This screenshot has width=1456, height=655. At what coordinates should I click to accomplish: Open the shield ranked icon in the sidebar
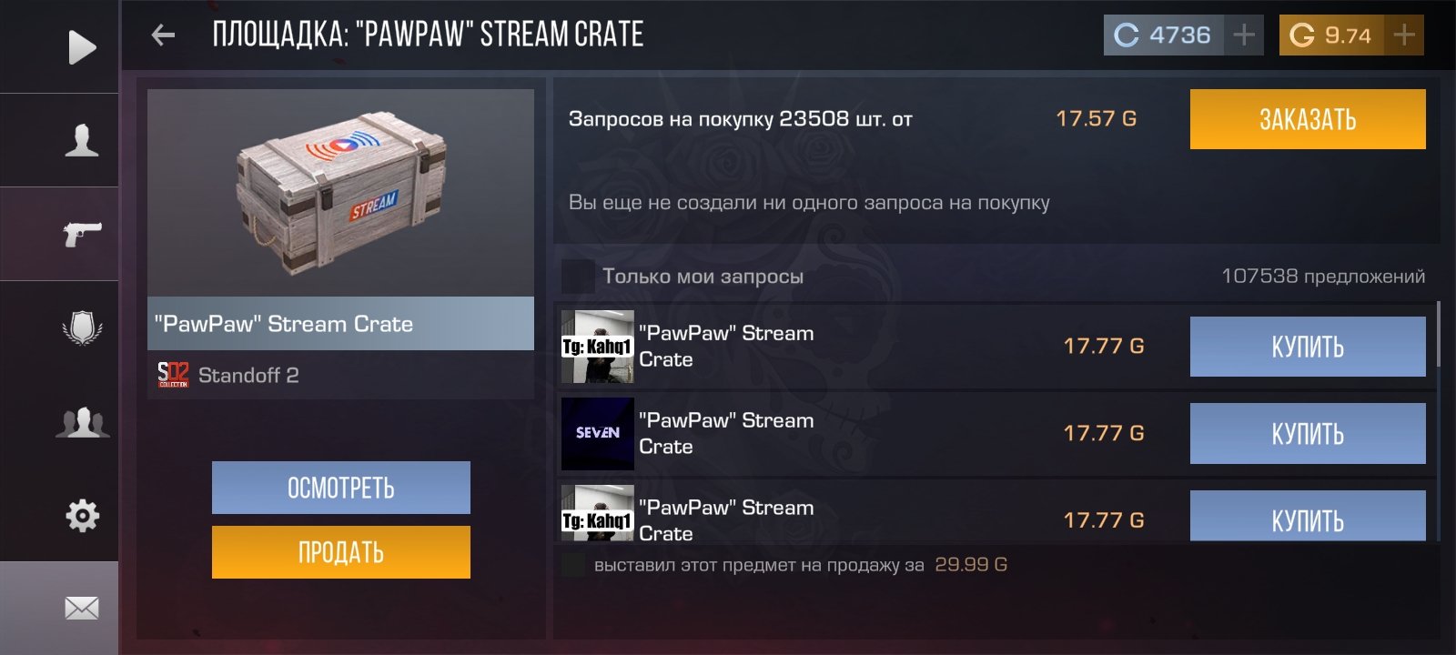pos(82,327)
